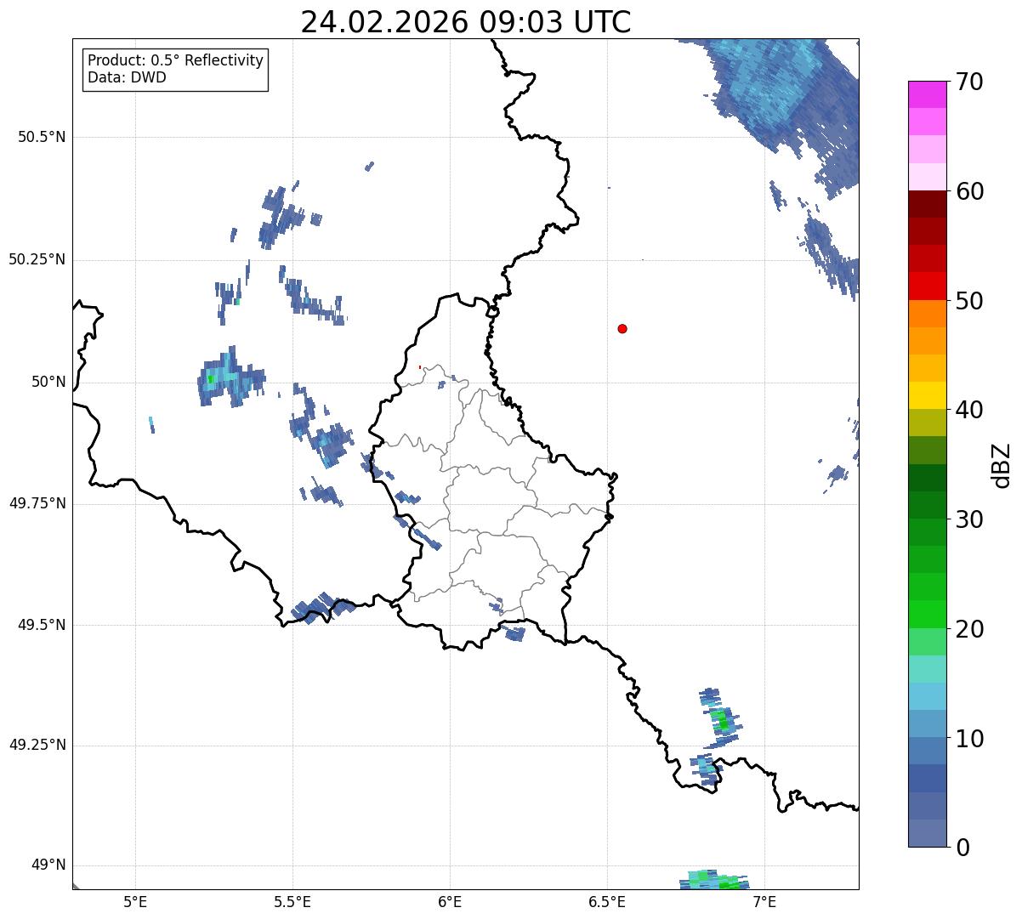Viewport: 1022px width, 919px height.
Task: Select the bright green colorbar swatch above 20
Action: pyautogui.click(x=927, y=615)
